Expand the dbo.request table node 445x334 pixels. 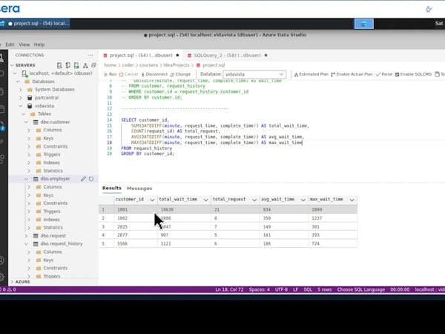[26, 236]
